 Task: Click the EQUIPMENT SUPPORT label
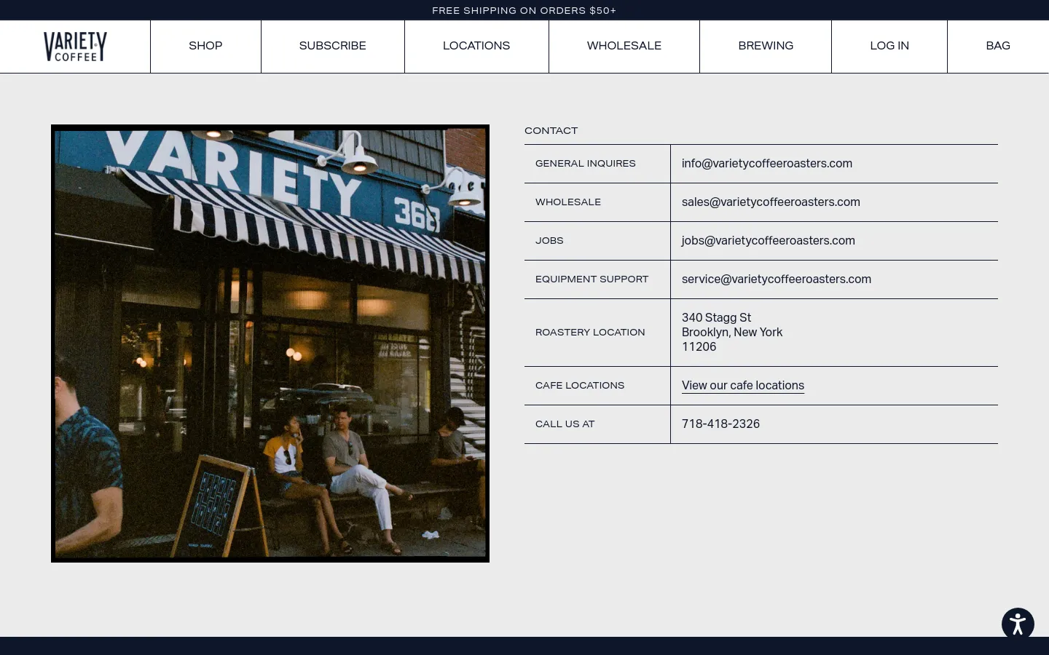[x=592, y=279]
